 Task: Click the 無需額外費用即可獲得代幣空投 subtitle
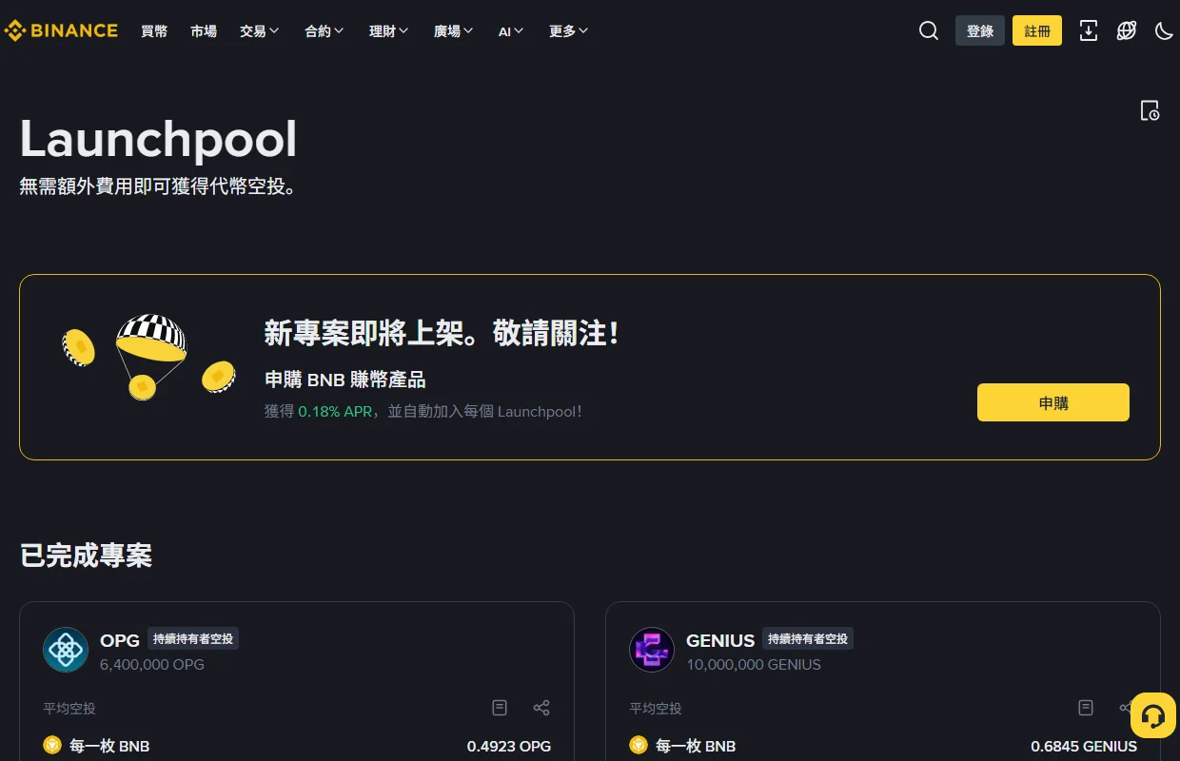click(x=159, y=186)
